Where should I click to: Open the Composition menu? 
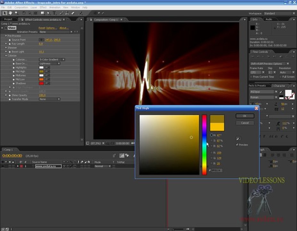(21, 7)
